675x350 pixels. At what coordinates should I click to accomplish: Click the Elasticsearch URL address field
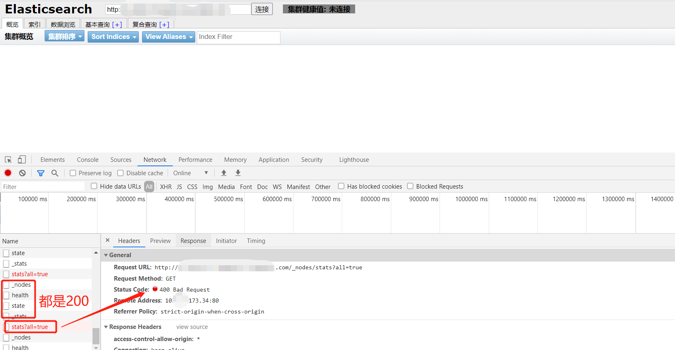178,9
